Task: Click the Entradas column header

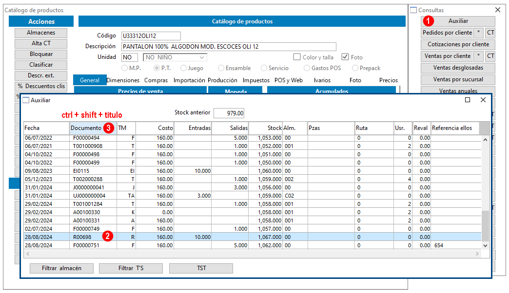Action: tap(193, 128)
